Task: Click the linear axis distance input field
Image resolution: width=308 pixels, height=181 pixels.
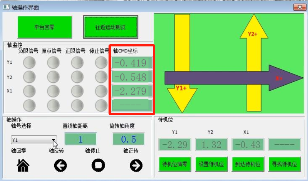Action: (x=81, y=139)
